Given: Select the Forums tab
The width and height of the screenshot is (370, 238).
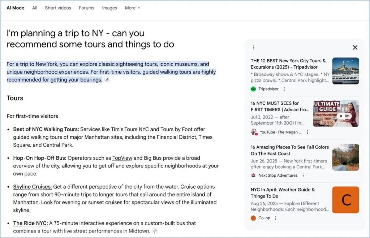Looking at the screenshot, I should 87,8.
